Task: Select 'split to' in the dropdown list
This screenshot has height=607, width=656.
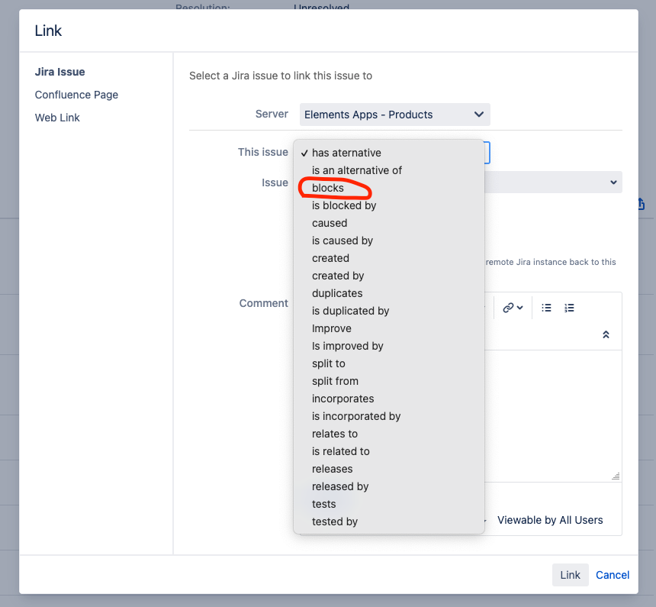Action: [x=328, y=363]
